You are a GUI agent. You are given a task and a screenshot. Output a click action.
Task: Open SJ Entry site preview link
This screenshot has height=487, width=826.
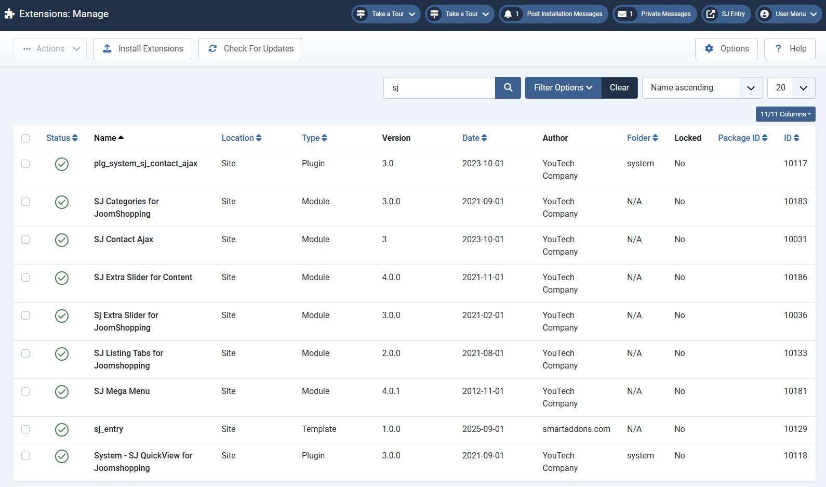(726, 14)
